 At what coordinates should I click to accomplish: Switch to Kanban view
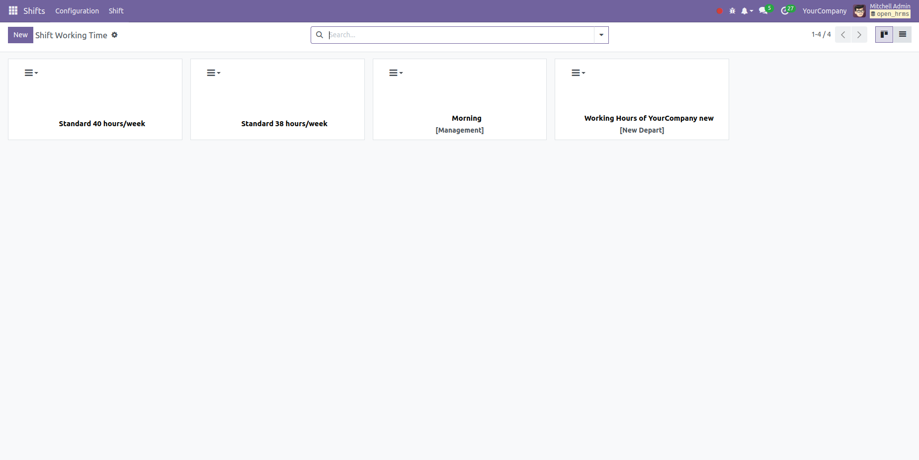884,35
